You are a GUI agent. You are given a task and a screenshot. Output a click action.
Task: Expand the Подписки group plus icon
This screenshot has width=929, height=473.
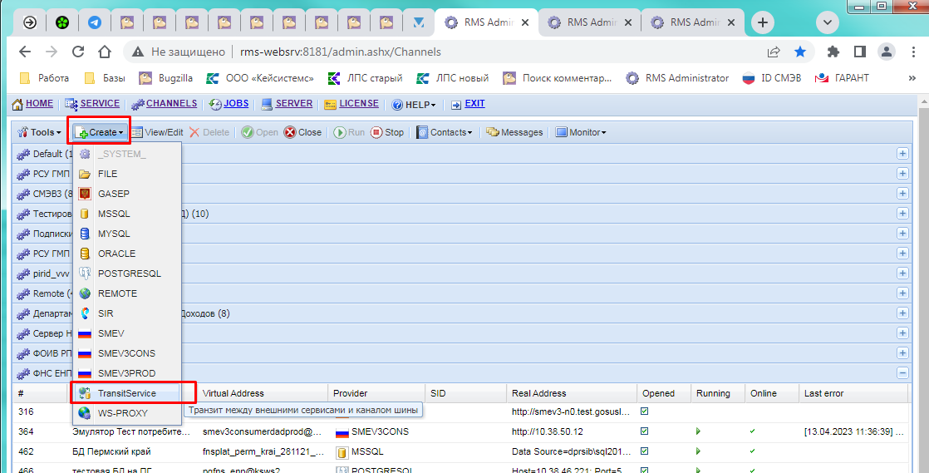902,234
